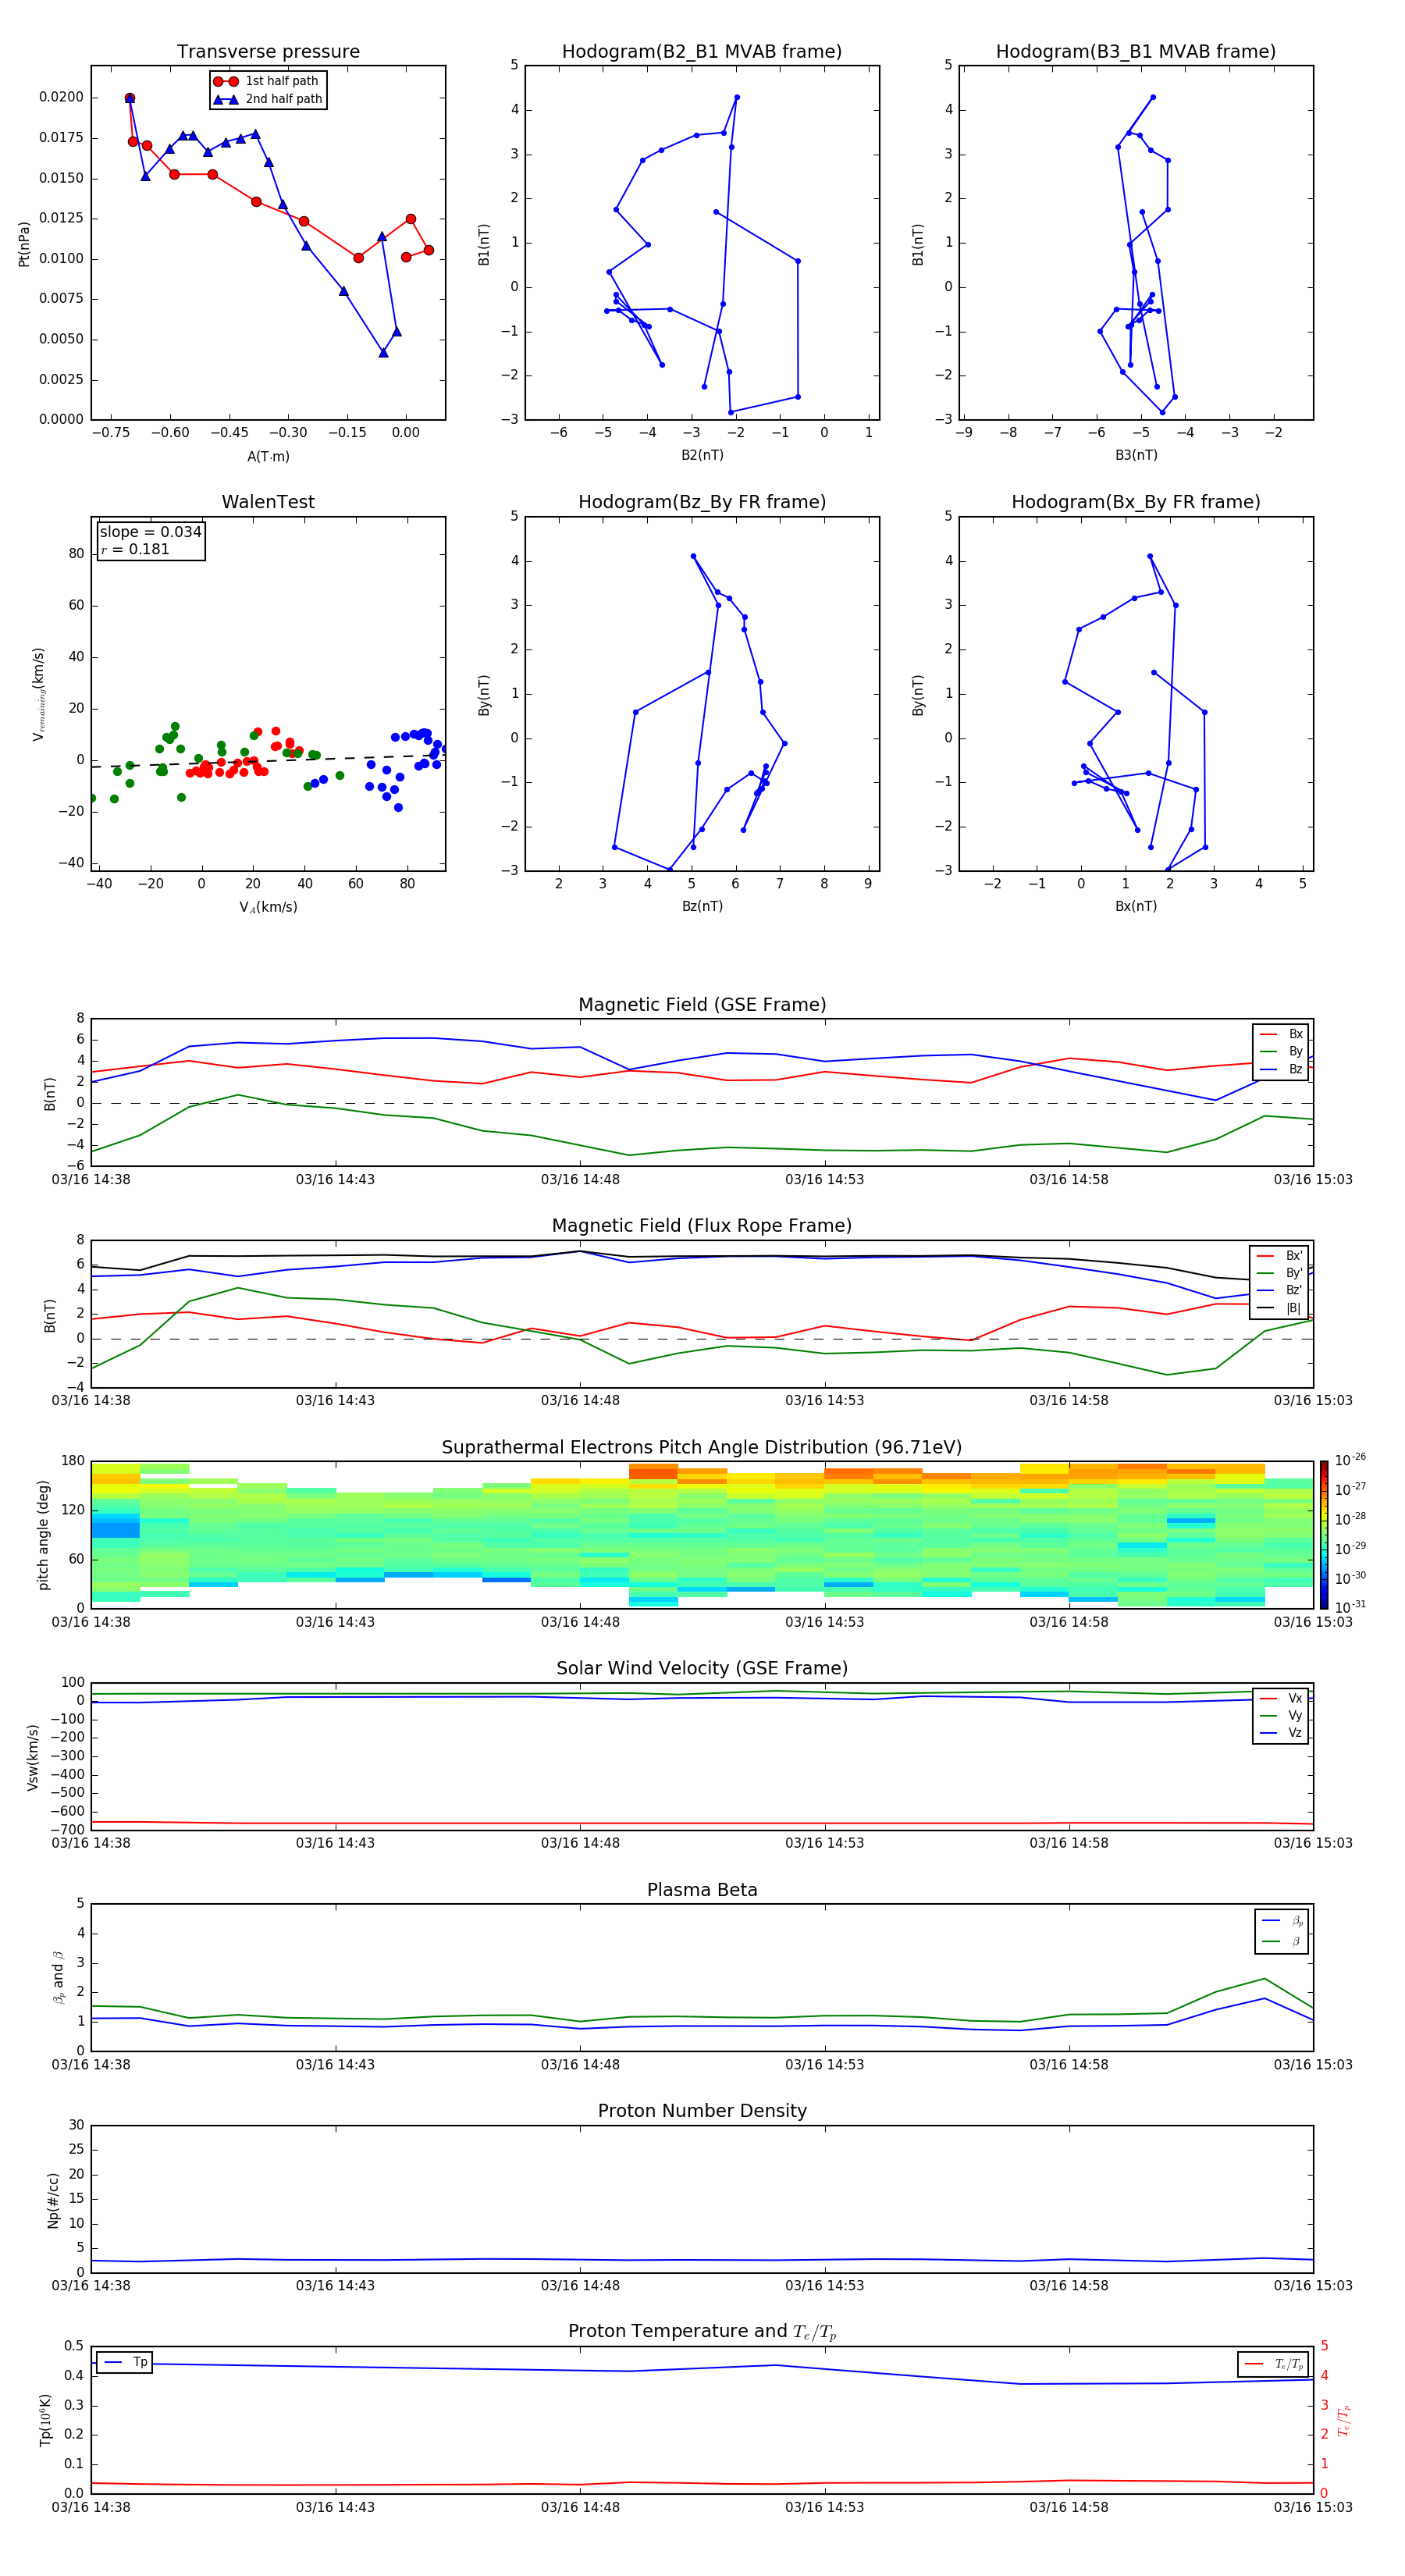Click the 'Transverse pressure' plot title
The image size is (1405, 2576).
pos(268,52)
